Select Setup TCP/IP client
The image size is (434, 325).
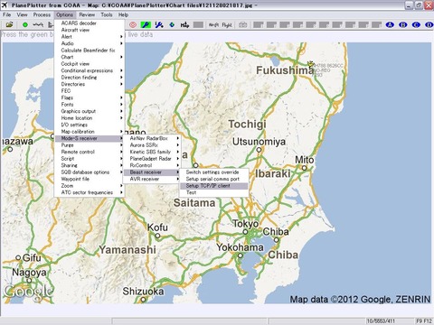tap(214, 186)
